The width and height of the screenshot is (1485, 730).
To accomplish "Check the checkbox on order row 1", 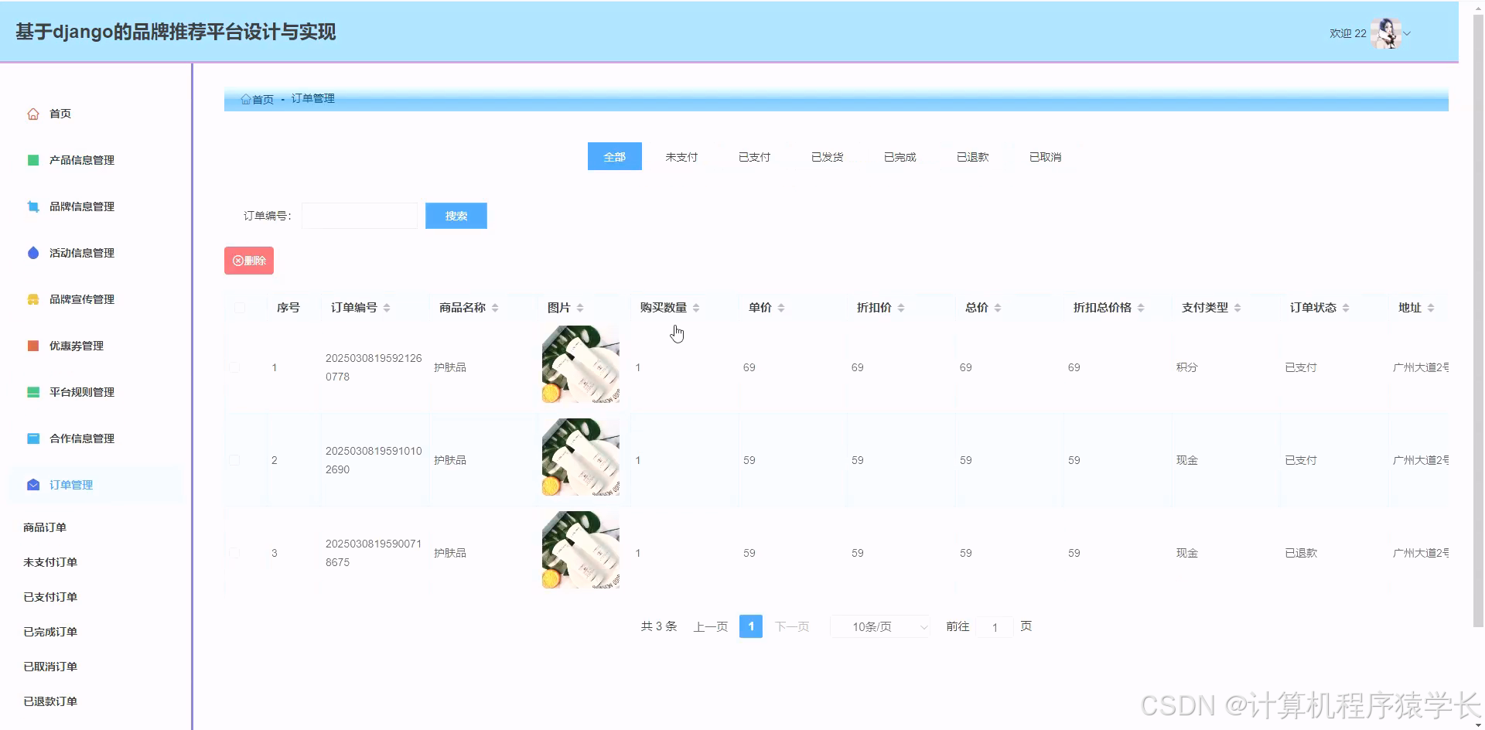I will click(235, 367).
